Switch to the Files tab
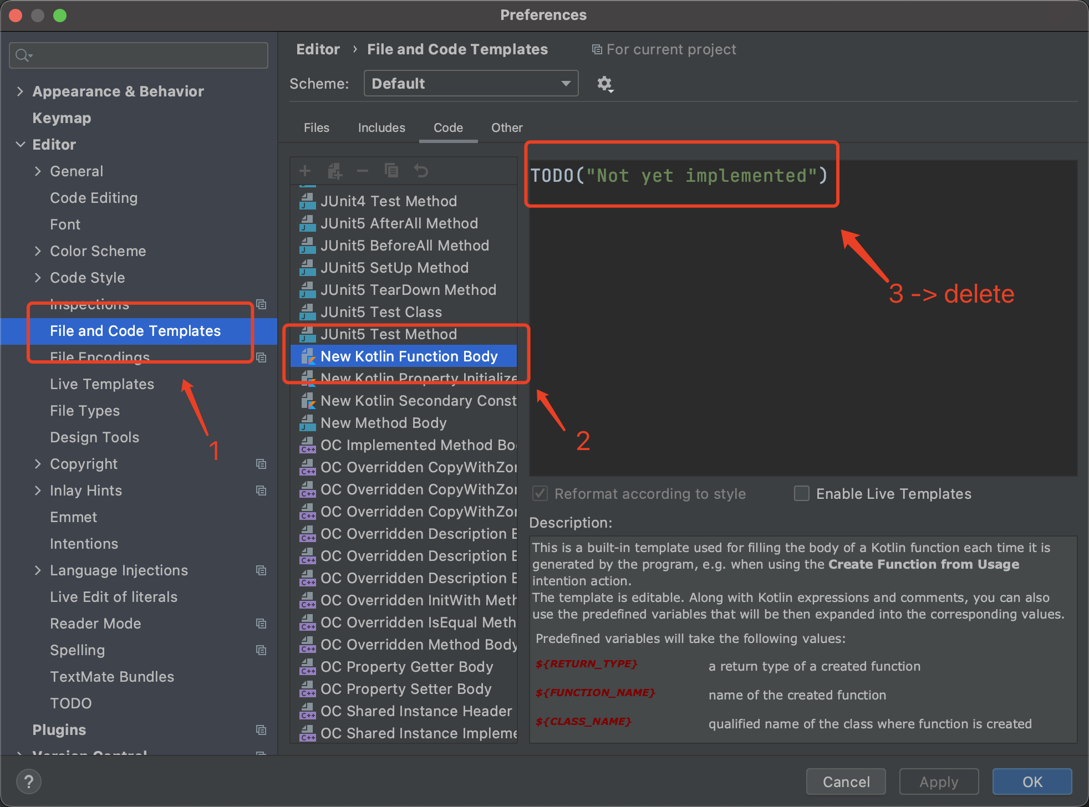This screenshot has width=1089, height=807. pos(316,127)
